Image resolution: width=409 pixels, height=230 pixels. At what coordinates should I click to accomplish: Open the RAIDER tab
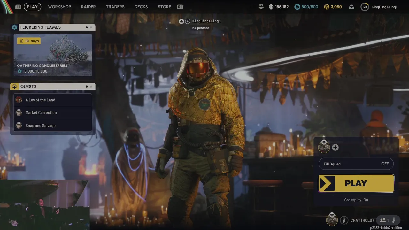(88, 7)
